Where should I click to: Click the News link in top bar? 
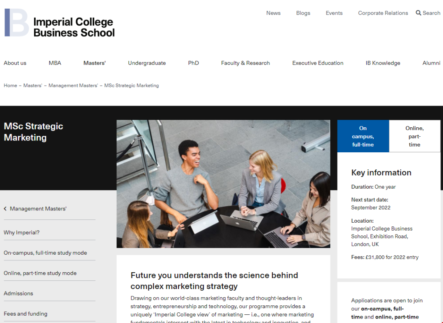coord(273,13)
